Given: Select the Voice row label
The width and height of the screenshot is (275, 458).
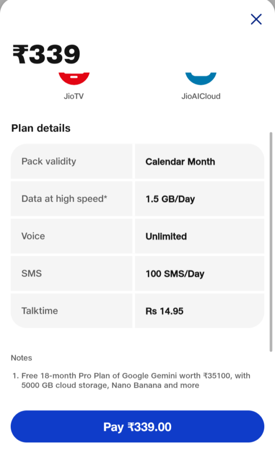Looking at the screenshot, I should click(x=33, y=236).
